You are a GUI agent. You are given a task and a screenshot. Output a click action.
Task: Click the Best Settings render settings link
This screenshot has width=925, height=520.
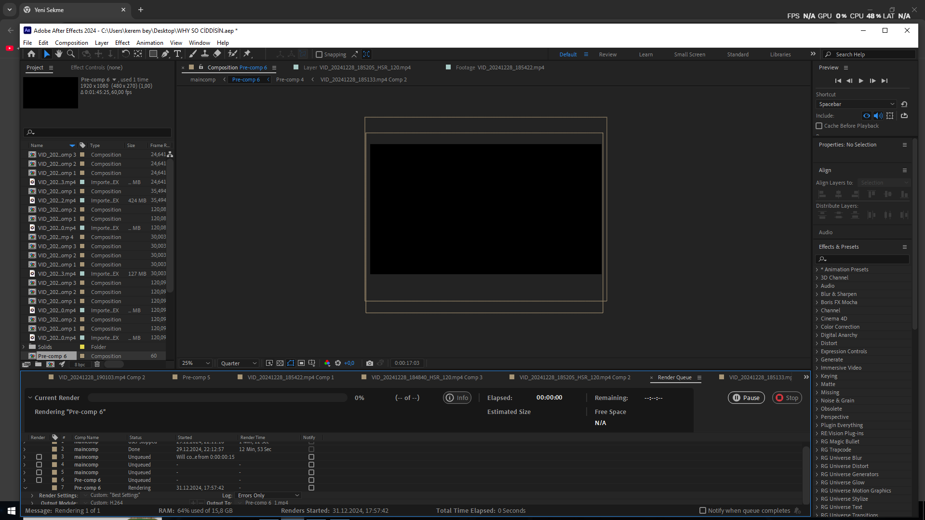coord(115,495)
